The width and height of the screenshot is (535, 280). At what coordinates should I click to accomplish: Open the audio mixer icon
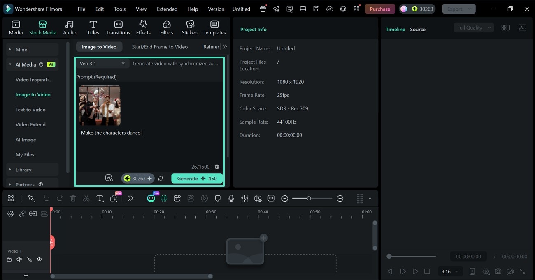point(244,198)
